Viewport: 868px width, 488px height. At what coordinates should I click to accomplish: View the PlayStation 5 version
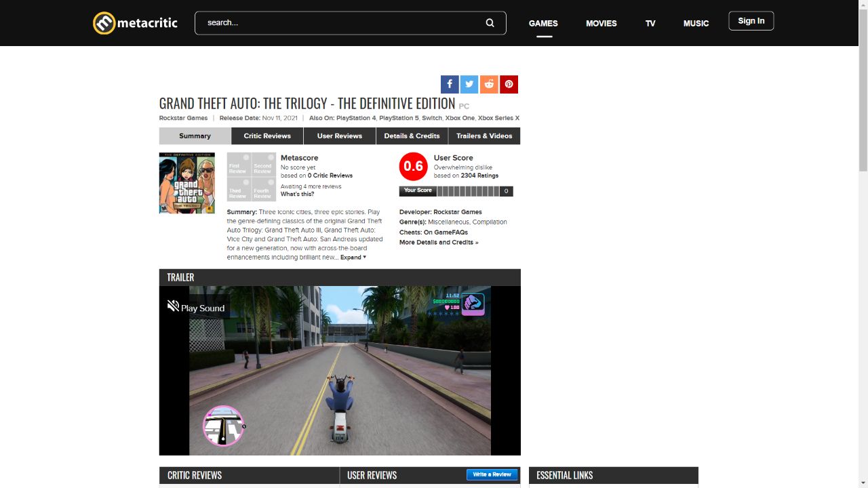click(399, 118)
